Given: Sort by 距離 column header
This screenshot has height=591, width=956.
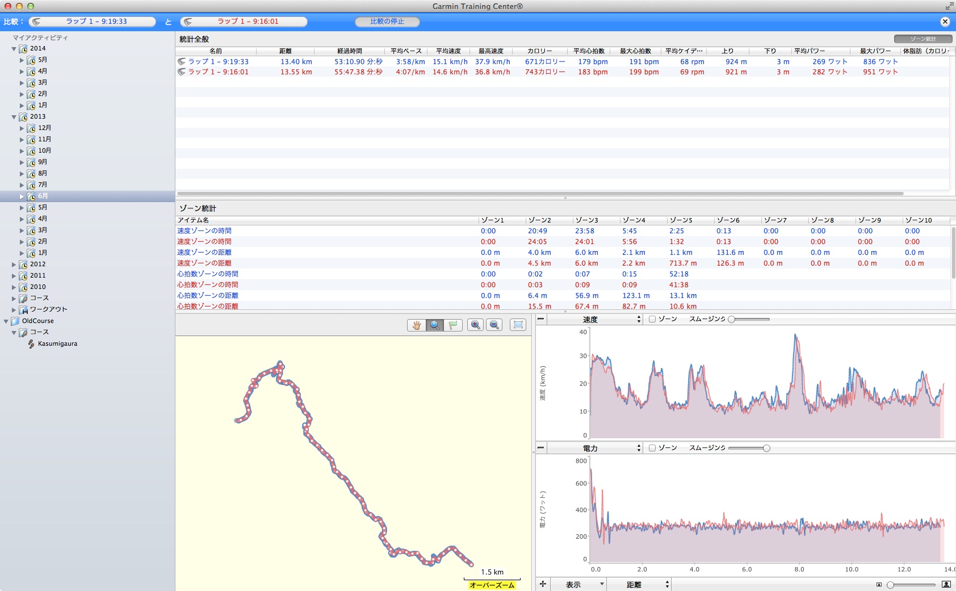Looking at the screenshot, I should tap(286, 51).
